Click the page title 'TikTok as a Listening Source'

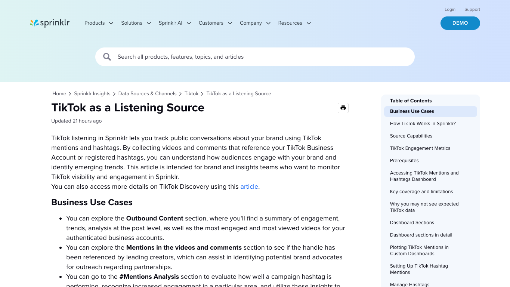coord(128,108)
